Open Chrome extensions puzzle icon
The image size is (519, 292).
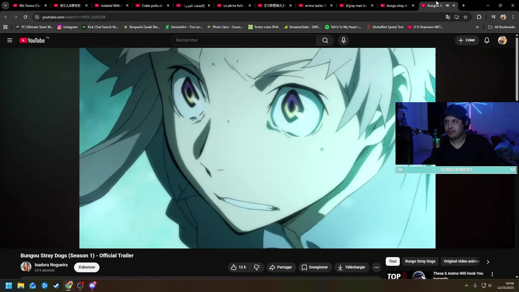point(479,17)
